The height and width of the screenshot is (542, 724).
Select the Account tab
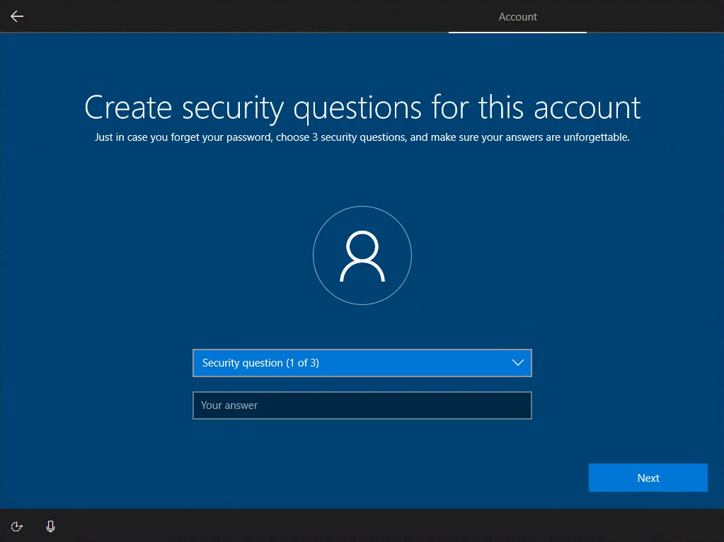(x=517, y=17)
